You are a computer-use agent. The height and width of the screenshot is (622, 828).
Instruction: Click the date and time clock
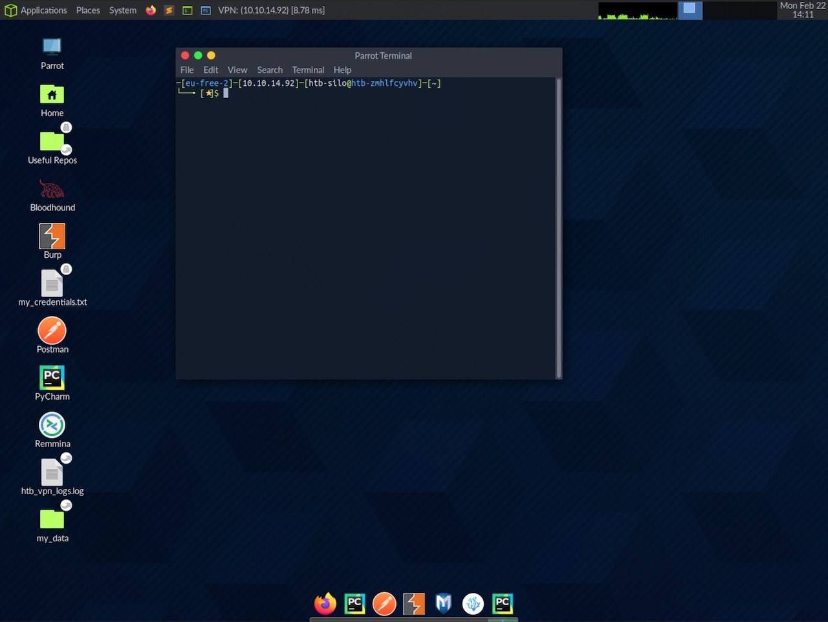coord(802,10)
